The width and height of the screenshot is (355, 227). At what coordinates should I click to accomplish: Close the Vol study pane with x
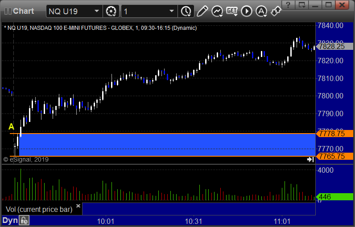point(78,206)
